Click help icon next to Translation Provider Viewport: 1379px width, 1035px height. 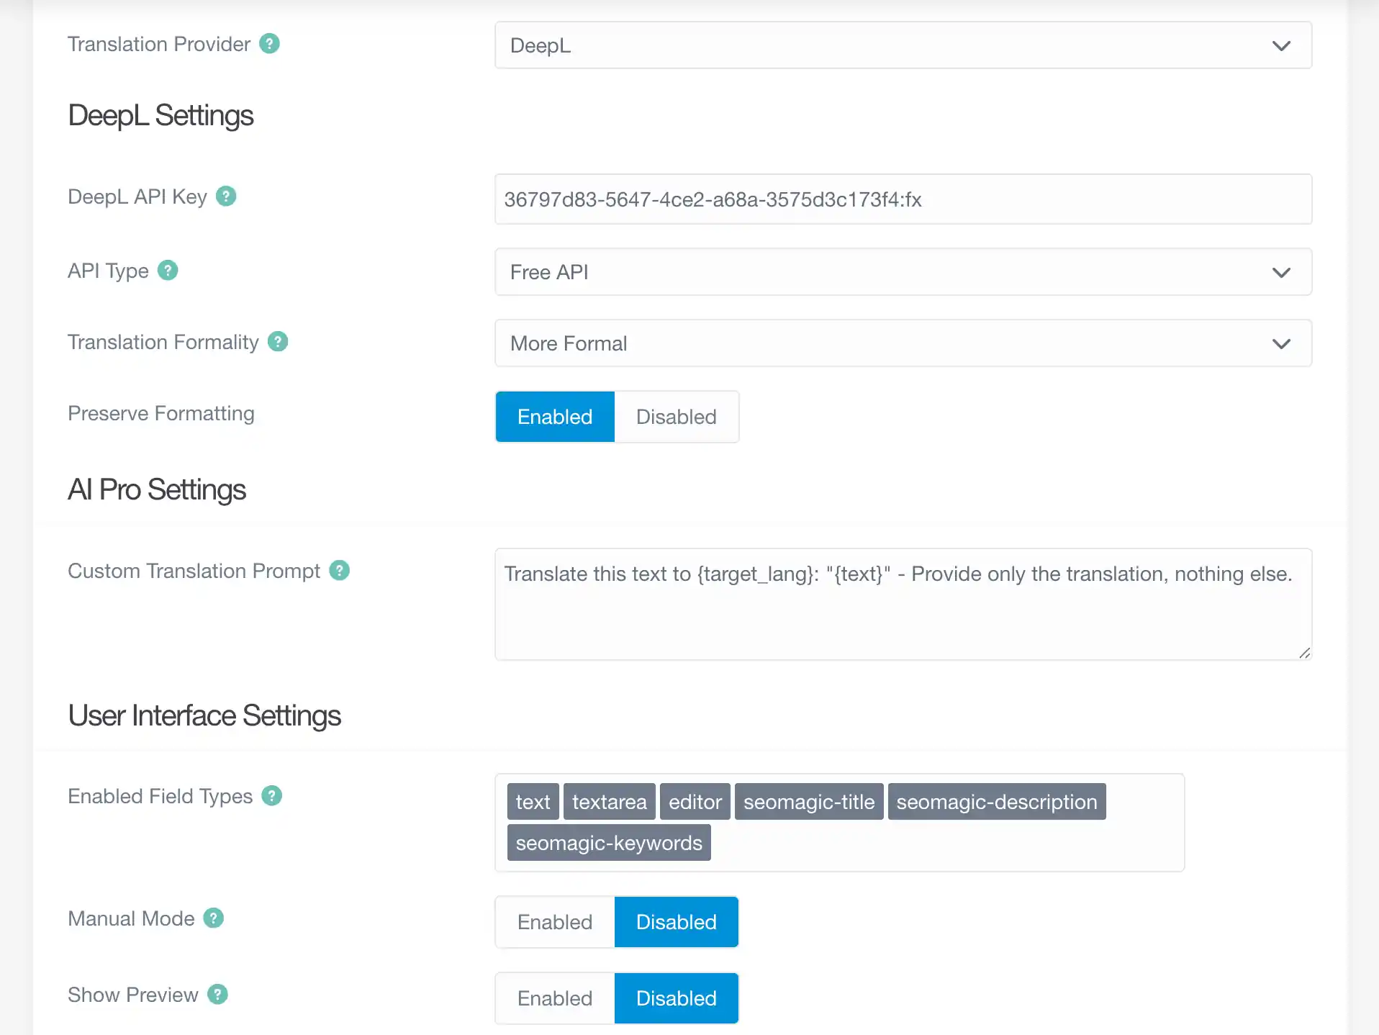pos(269,44)
